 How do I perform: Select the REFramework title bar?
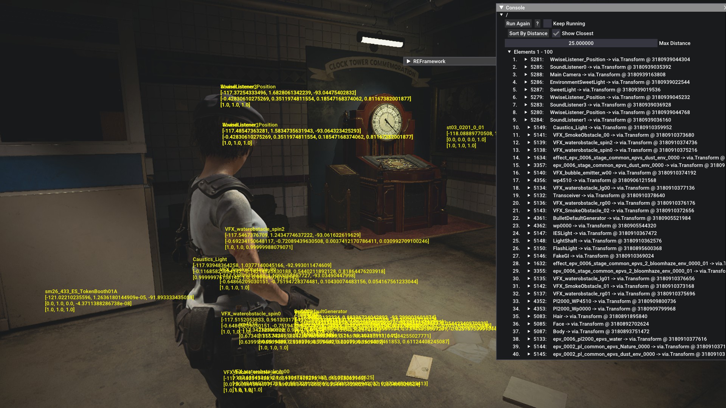coord(450,61)
